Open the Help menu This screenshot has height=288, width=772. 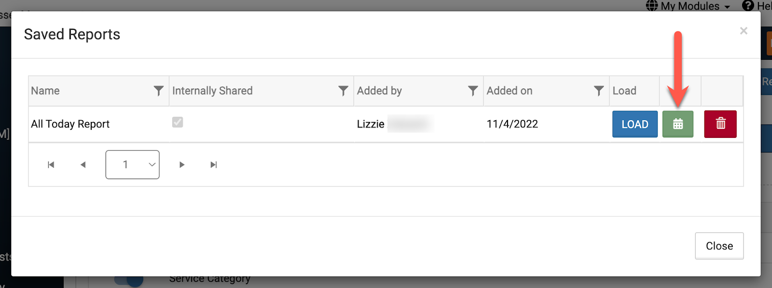coord(758,6)
